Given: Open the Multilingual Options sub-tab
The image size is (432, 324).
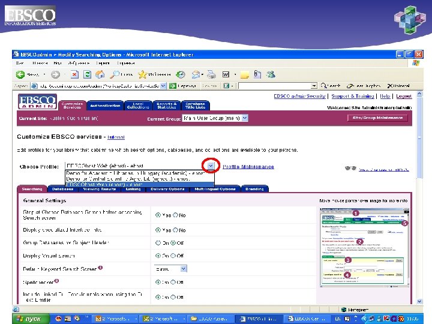Looking at the screenshot, I should tap(215, 189).
